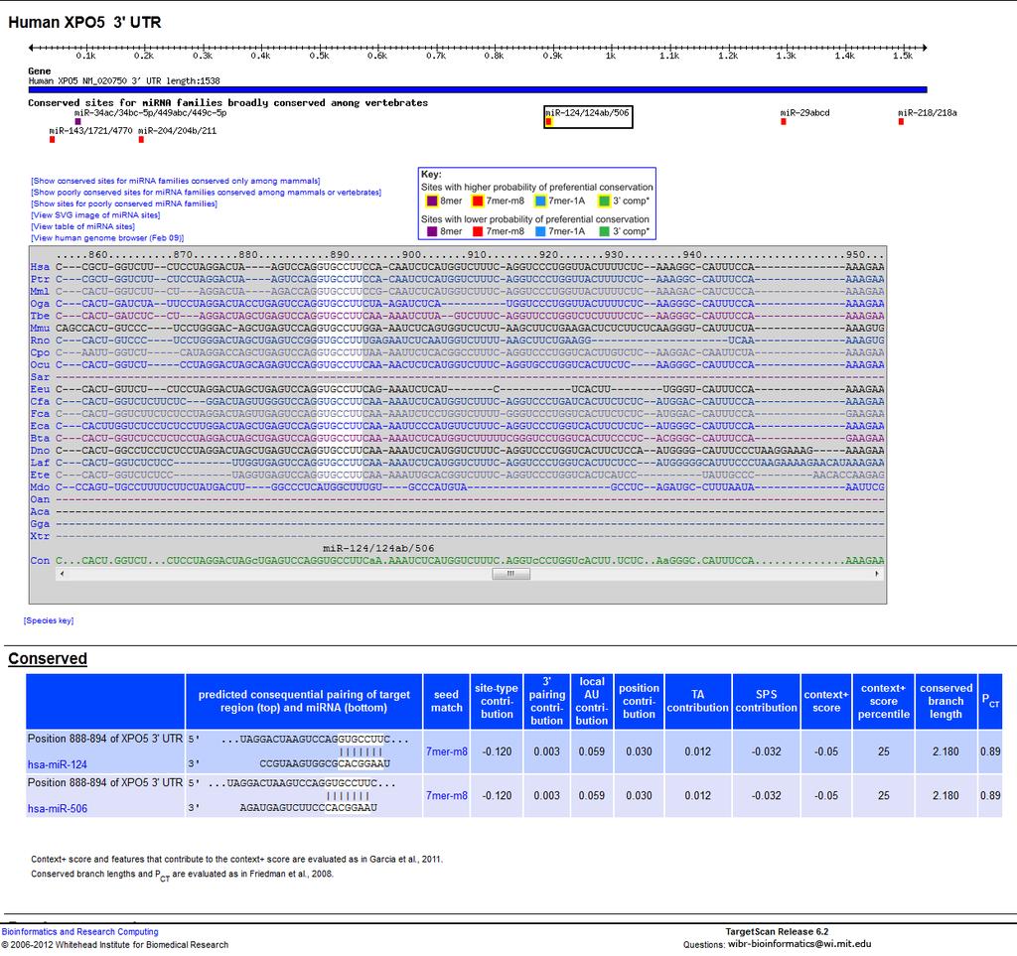Click the 7mer-m8 swatch in the higher-probability key row
The width and height of the screenshot is (1017, 956).
[x=478, y=201]
